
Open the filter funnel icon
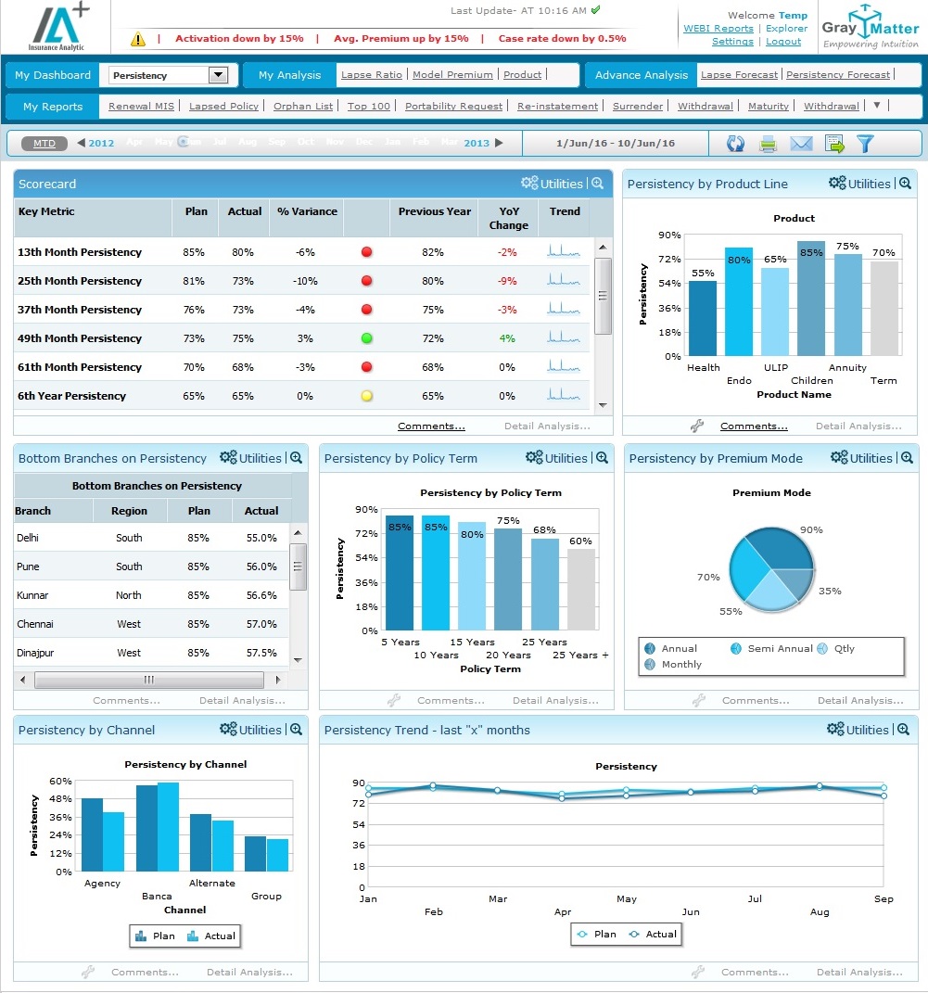click(x=864, y=144)
